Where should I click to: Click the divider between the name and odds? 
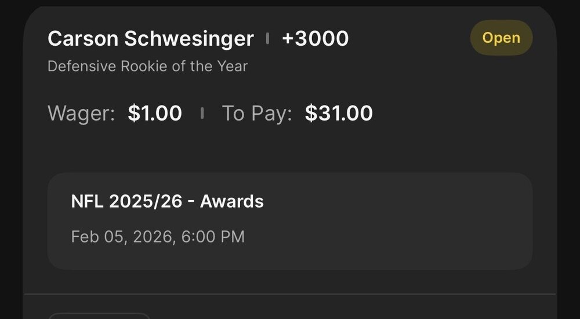pyautogui.click(x=267, y=39)
